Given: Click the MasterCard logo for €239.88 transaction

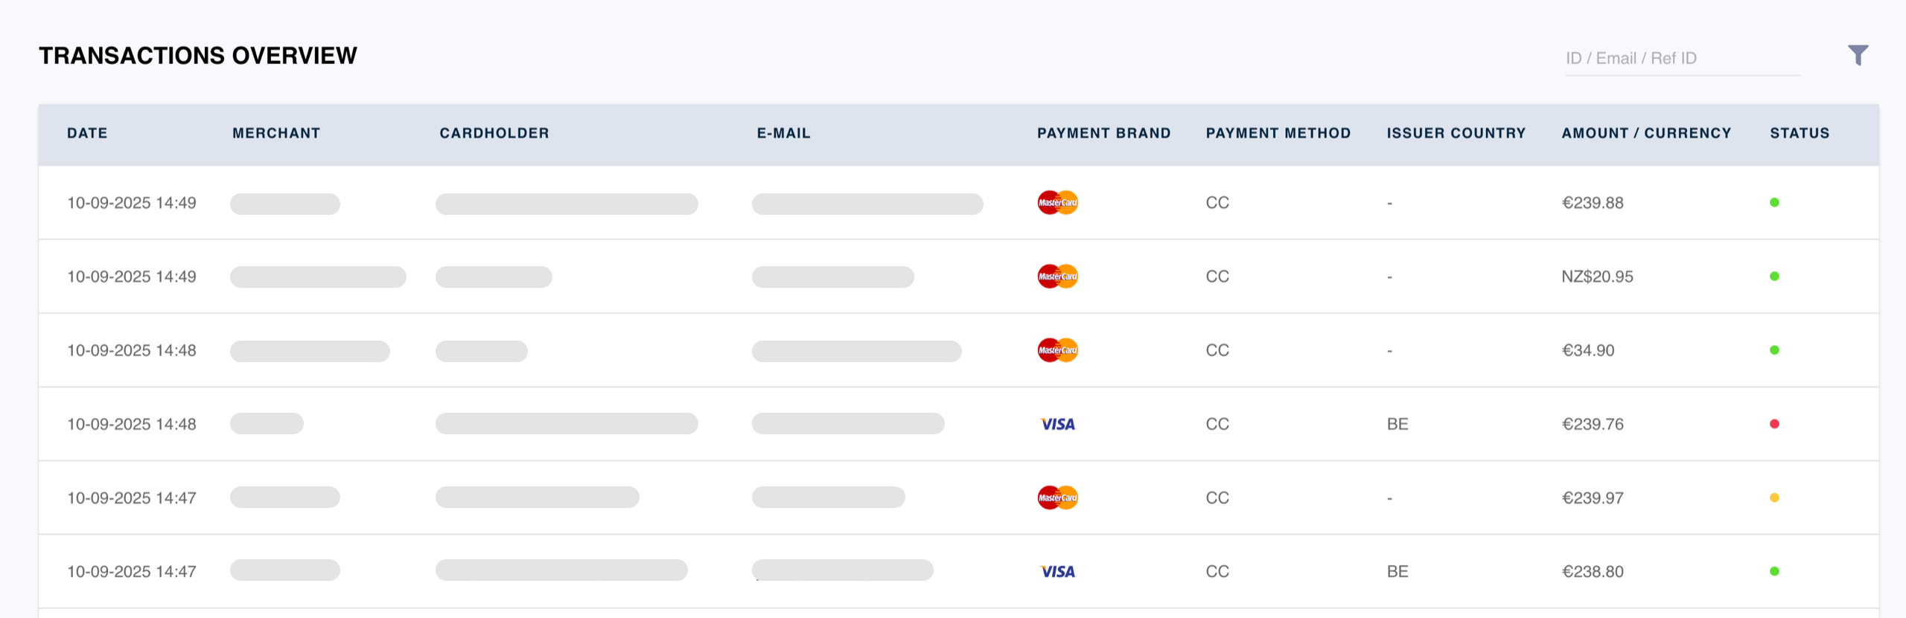Looking at the screenshot, I should point(1057,202).
